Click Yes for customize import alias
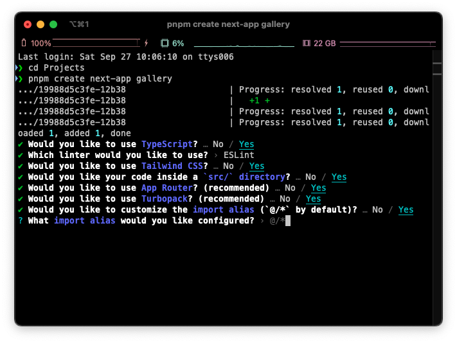The height and width of the screenshot is (343, 457). point(406,209)
